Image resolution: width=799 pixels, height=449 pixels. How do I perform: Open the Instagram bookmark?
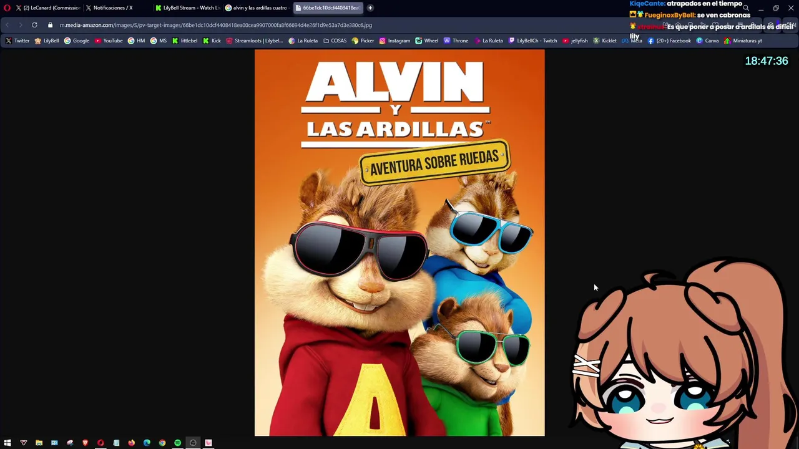pyautogui.click(x=395, y=41)
